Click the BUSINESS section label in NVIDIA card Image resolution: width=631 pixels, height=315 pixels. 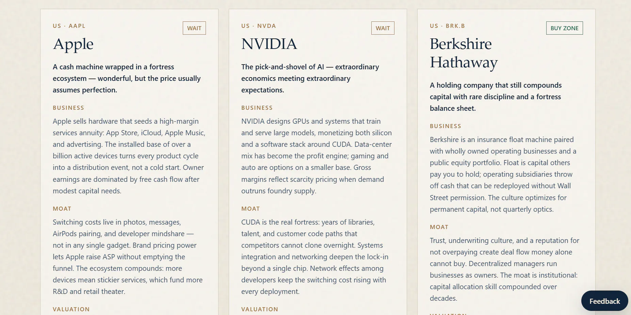click(x=257, y=108)
